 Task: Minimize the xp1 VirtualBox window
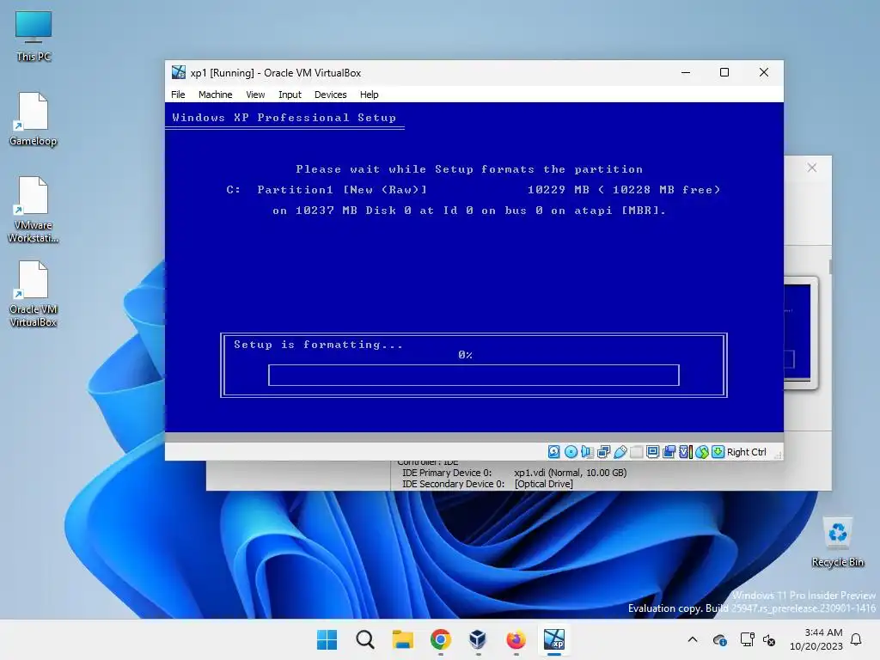(686, 72)
